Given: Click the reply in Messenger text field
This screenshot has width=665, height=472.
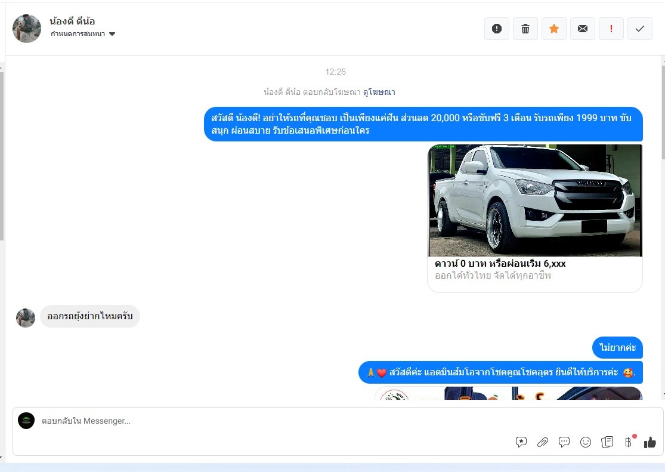Looking at the screenshot, I should 268,421.
